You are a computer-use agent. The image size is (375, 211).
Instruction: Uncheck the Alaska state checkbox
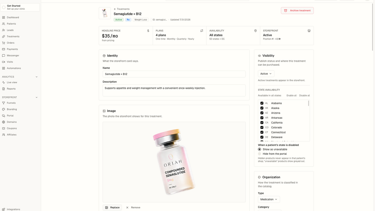(x=262, y=108)
